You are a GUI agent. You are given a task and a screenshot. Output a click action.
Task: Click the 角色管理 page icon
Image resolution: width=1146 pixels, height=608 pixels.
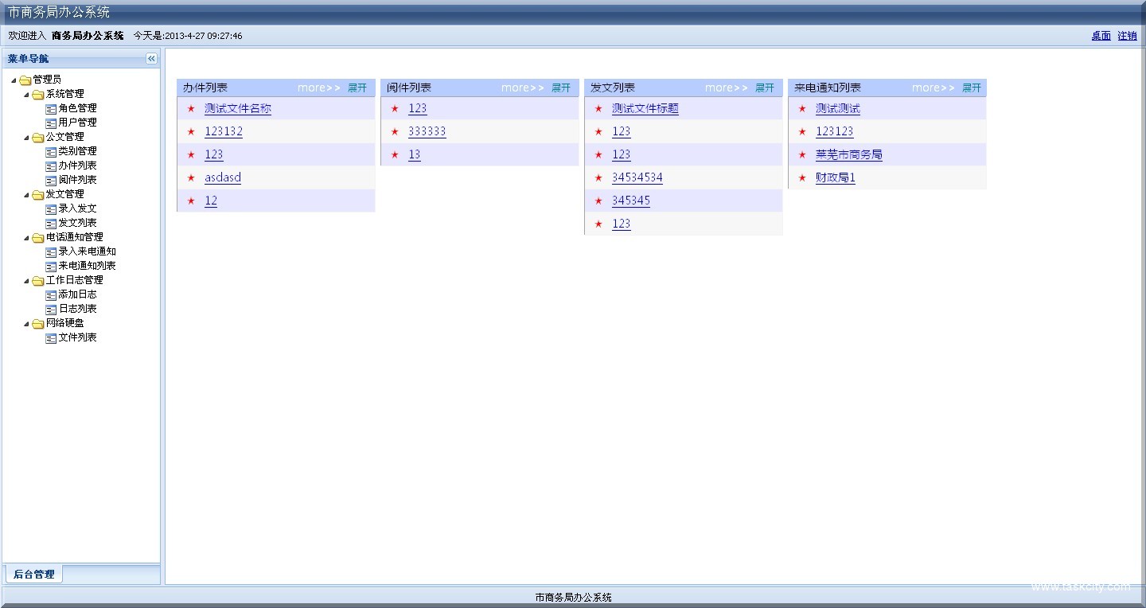[x=51, y=108]
